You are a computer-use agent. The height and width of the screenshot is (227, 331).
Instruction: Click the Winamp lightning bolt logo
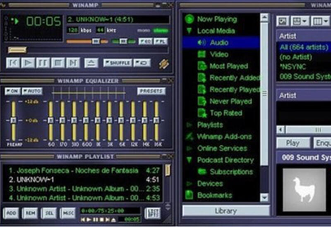click(164, 64)
